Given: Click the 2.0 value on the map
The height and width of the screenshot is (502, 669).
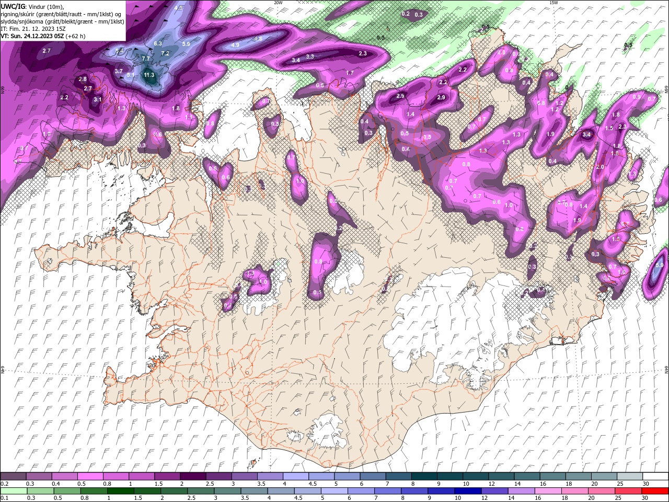Looking at the screenshot, I should (600, 167).
